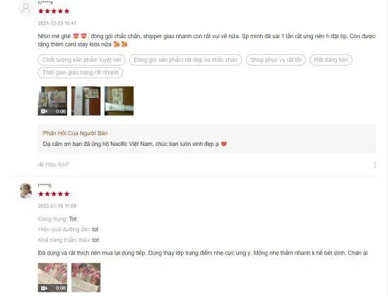Screen dimensions: 388x296
Task: View second photo in first review
Action: click(x=86, y=101)
